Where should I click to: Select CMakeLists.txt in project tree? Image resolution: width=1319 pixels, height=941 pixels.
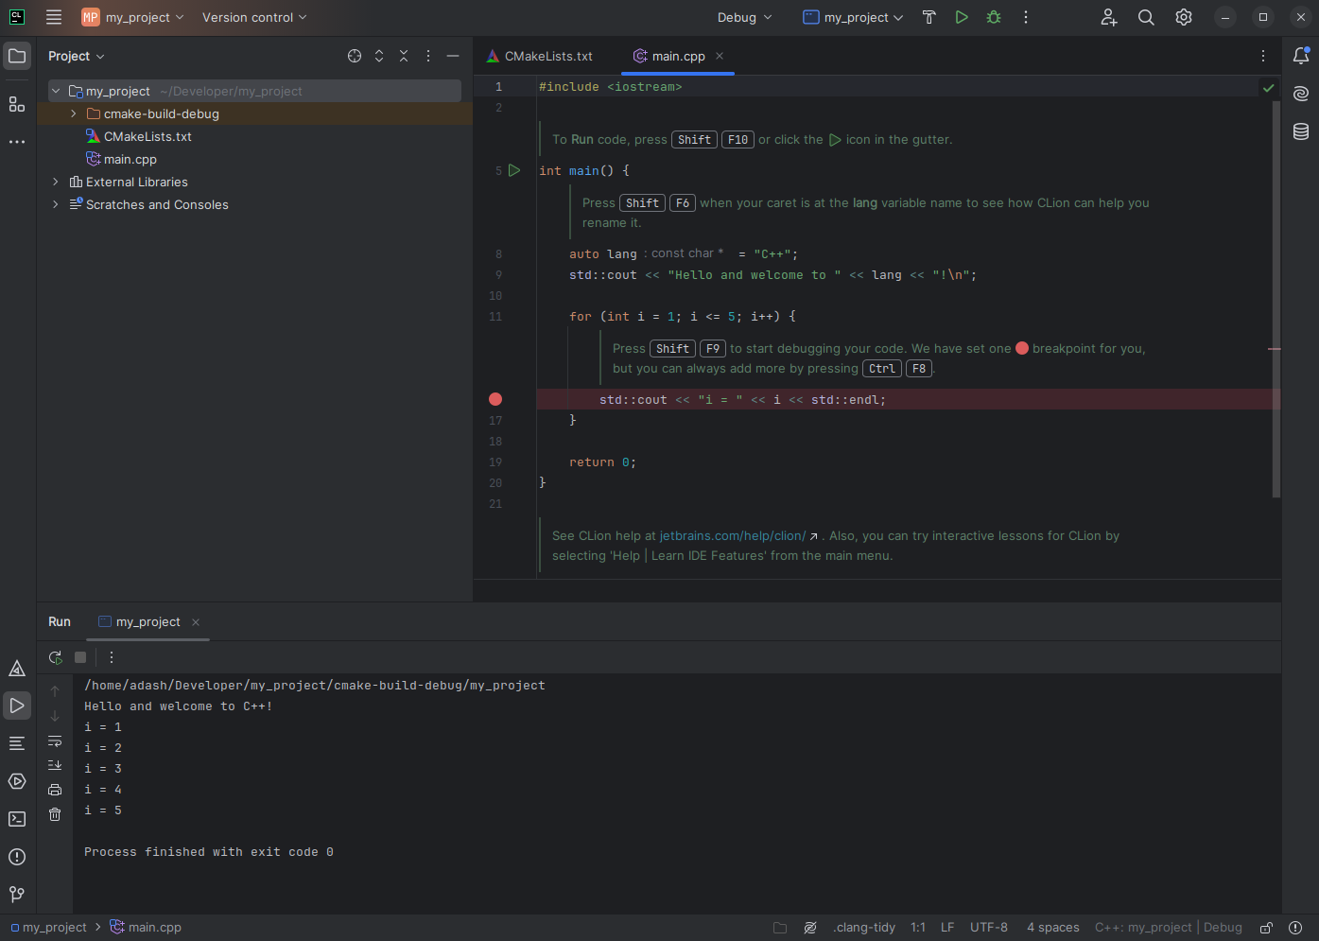(148, 136)
